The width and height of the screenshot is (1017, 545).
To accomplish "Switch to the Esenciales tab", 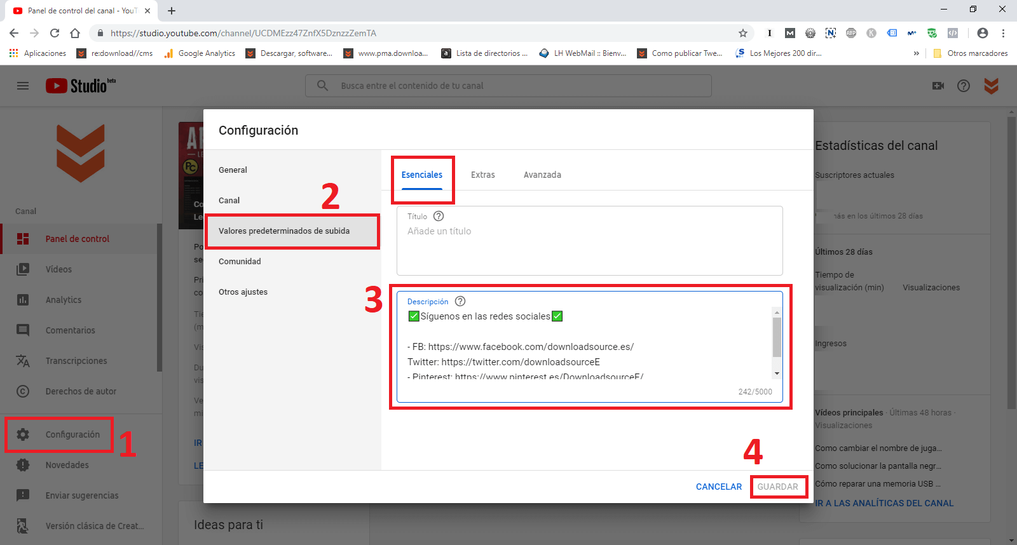I will (422, 175).
